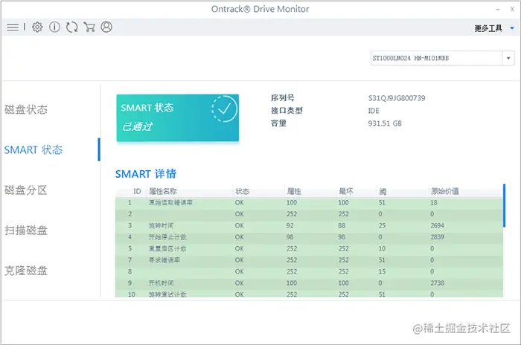Select the 重置扇区计数 row
Screen dimensions: 521x345
point(309,248)
